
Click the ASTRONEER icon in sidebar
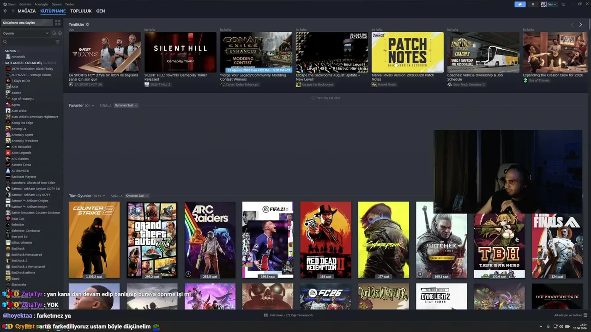(x=8, y=171)
